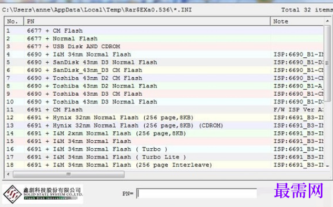Click the INI folder path text at top
The width and height of the screenshot is (333, 207).
(97, 10)
